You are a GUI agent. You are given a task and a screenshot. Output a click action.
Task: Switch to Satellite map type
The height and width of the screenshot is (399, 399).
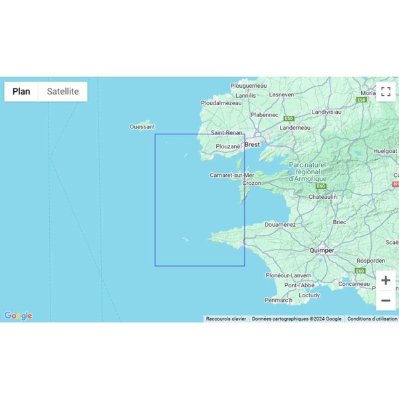click(x=63, y=92)
